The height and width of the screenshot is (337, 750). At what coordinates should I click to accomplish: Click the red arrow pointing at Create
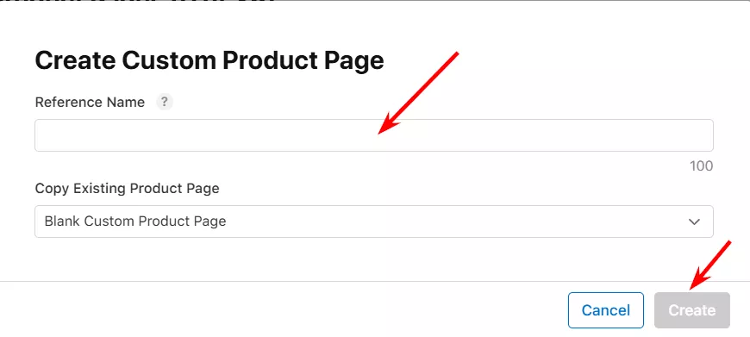pos(710,265)
